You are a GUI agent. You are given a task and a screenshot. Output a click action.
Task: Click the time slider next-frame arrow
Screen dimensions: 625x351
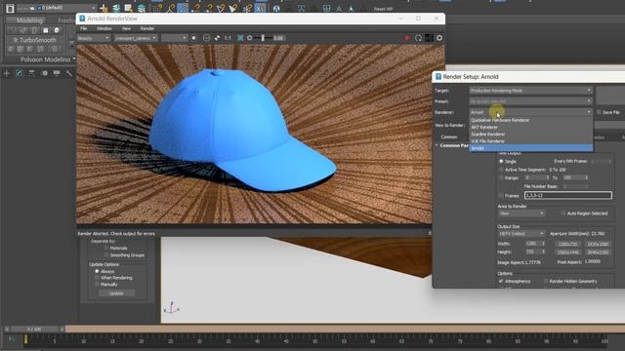point(62,330)
